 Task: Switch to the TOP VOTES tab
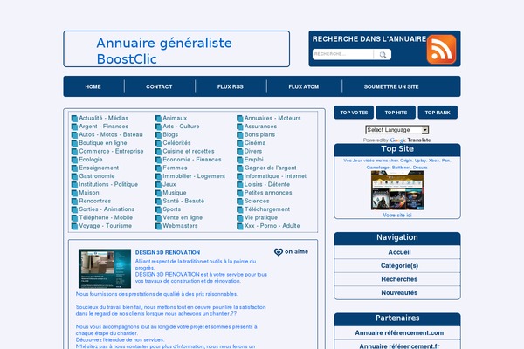point(354,113)
